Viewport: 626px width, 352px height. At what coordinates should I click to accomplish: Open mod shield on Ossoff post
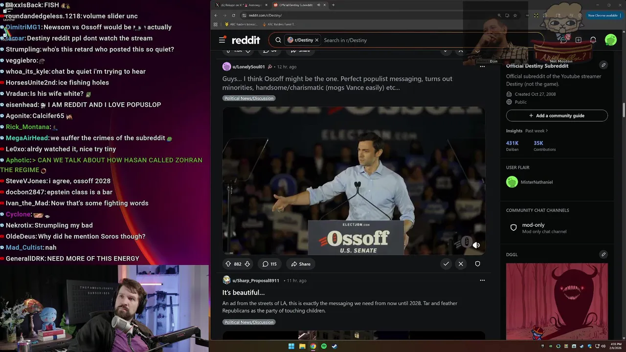click(477, 264)
